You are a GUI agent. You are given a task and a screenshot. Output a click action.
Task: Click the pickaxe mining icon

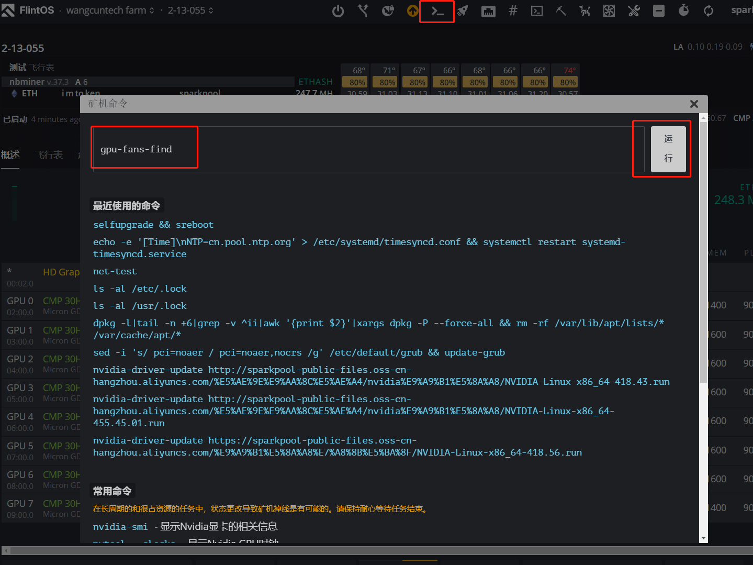tap(560, 10)
